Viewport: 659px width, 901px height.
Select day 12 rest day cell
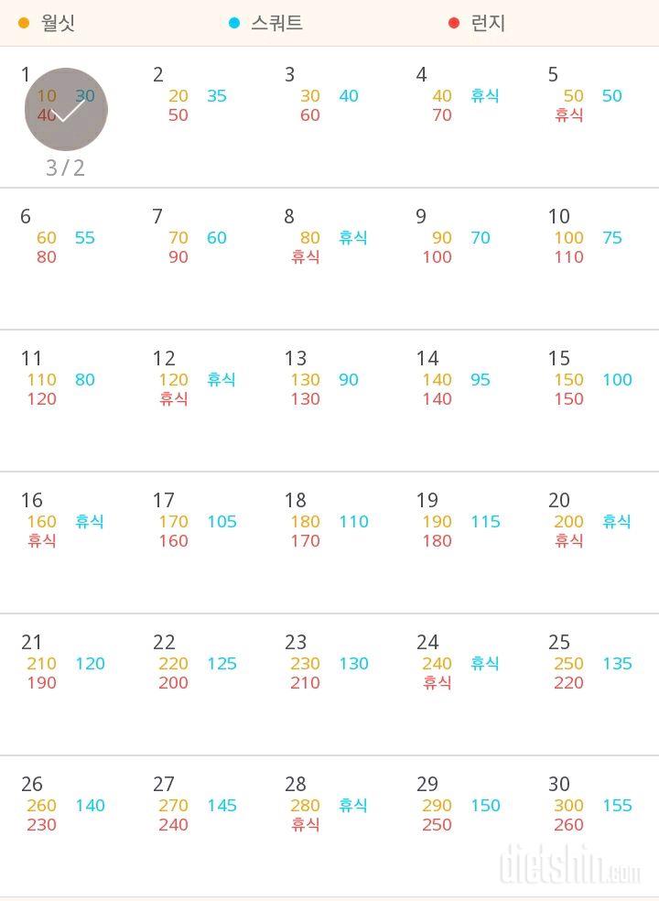click(x=198, y=401)
